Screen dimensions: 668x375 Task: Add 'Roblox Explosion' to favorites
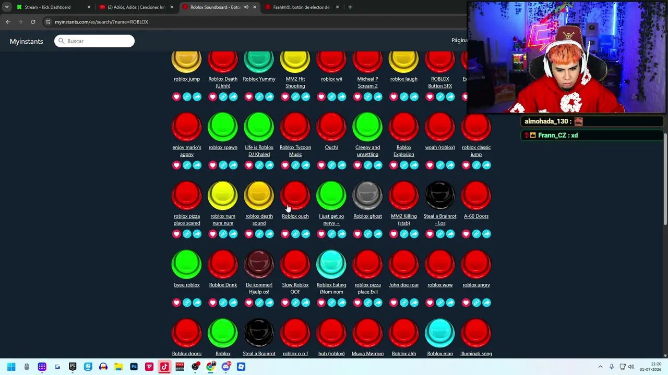click(393, 165)
